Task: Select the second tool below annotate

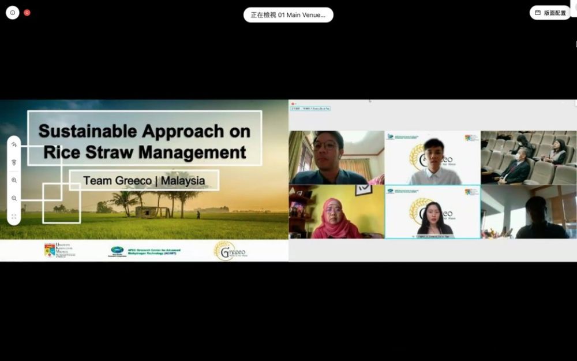Action: 14,162
